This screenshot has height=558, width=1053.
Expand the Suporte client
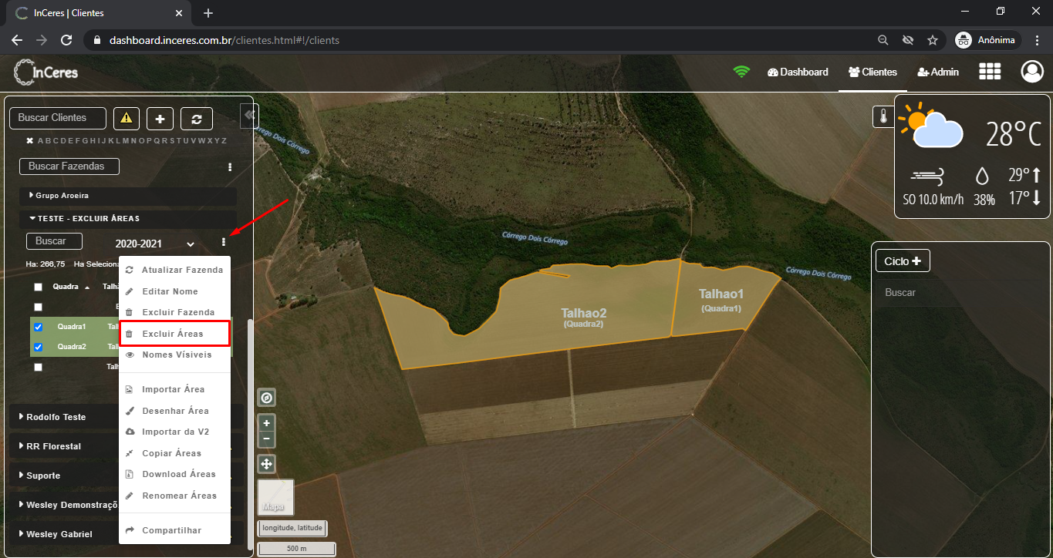click(x=127, y=476)
